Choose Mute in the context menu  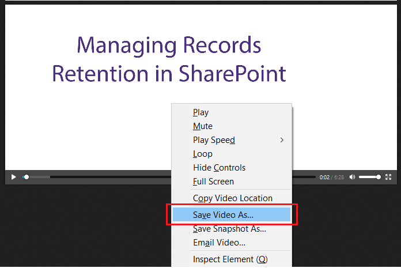[x=232, y=126]
